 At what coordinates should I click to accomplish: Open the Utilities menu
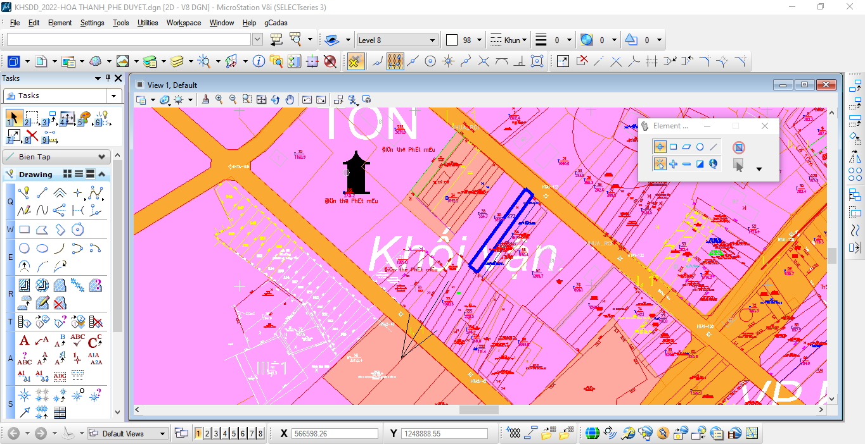tap(148, 23)
